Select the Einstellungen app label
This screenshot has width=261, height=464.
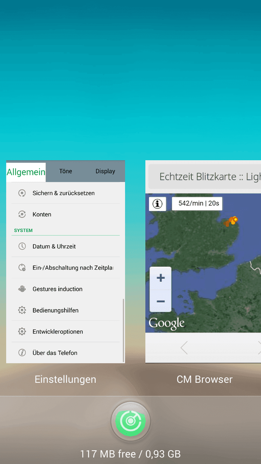click(65, 379)
